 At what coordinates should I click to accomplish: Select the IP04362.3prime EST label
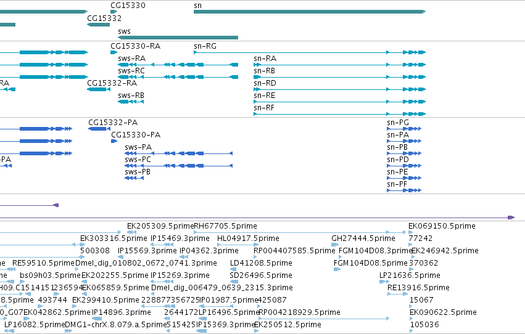pos(209,251)
